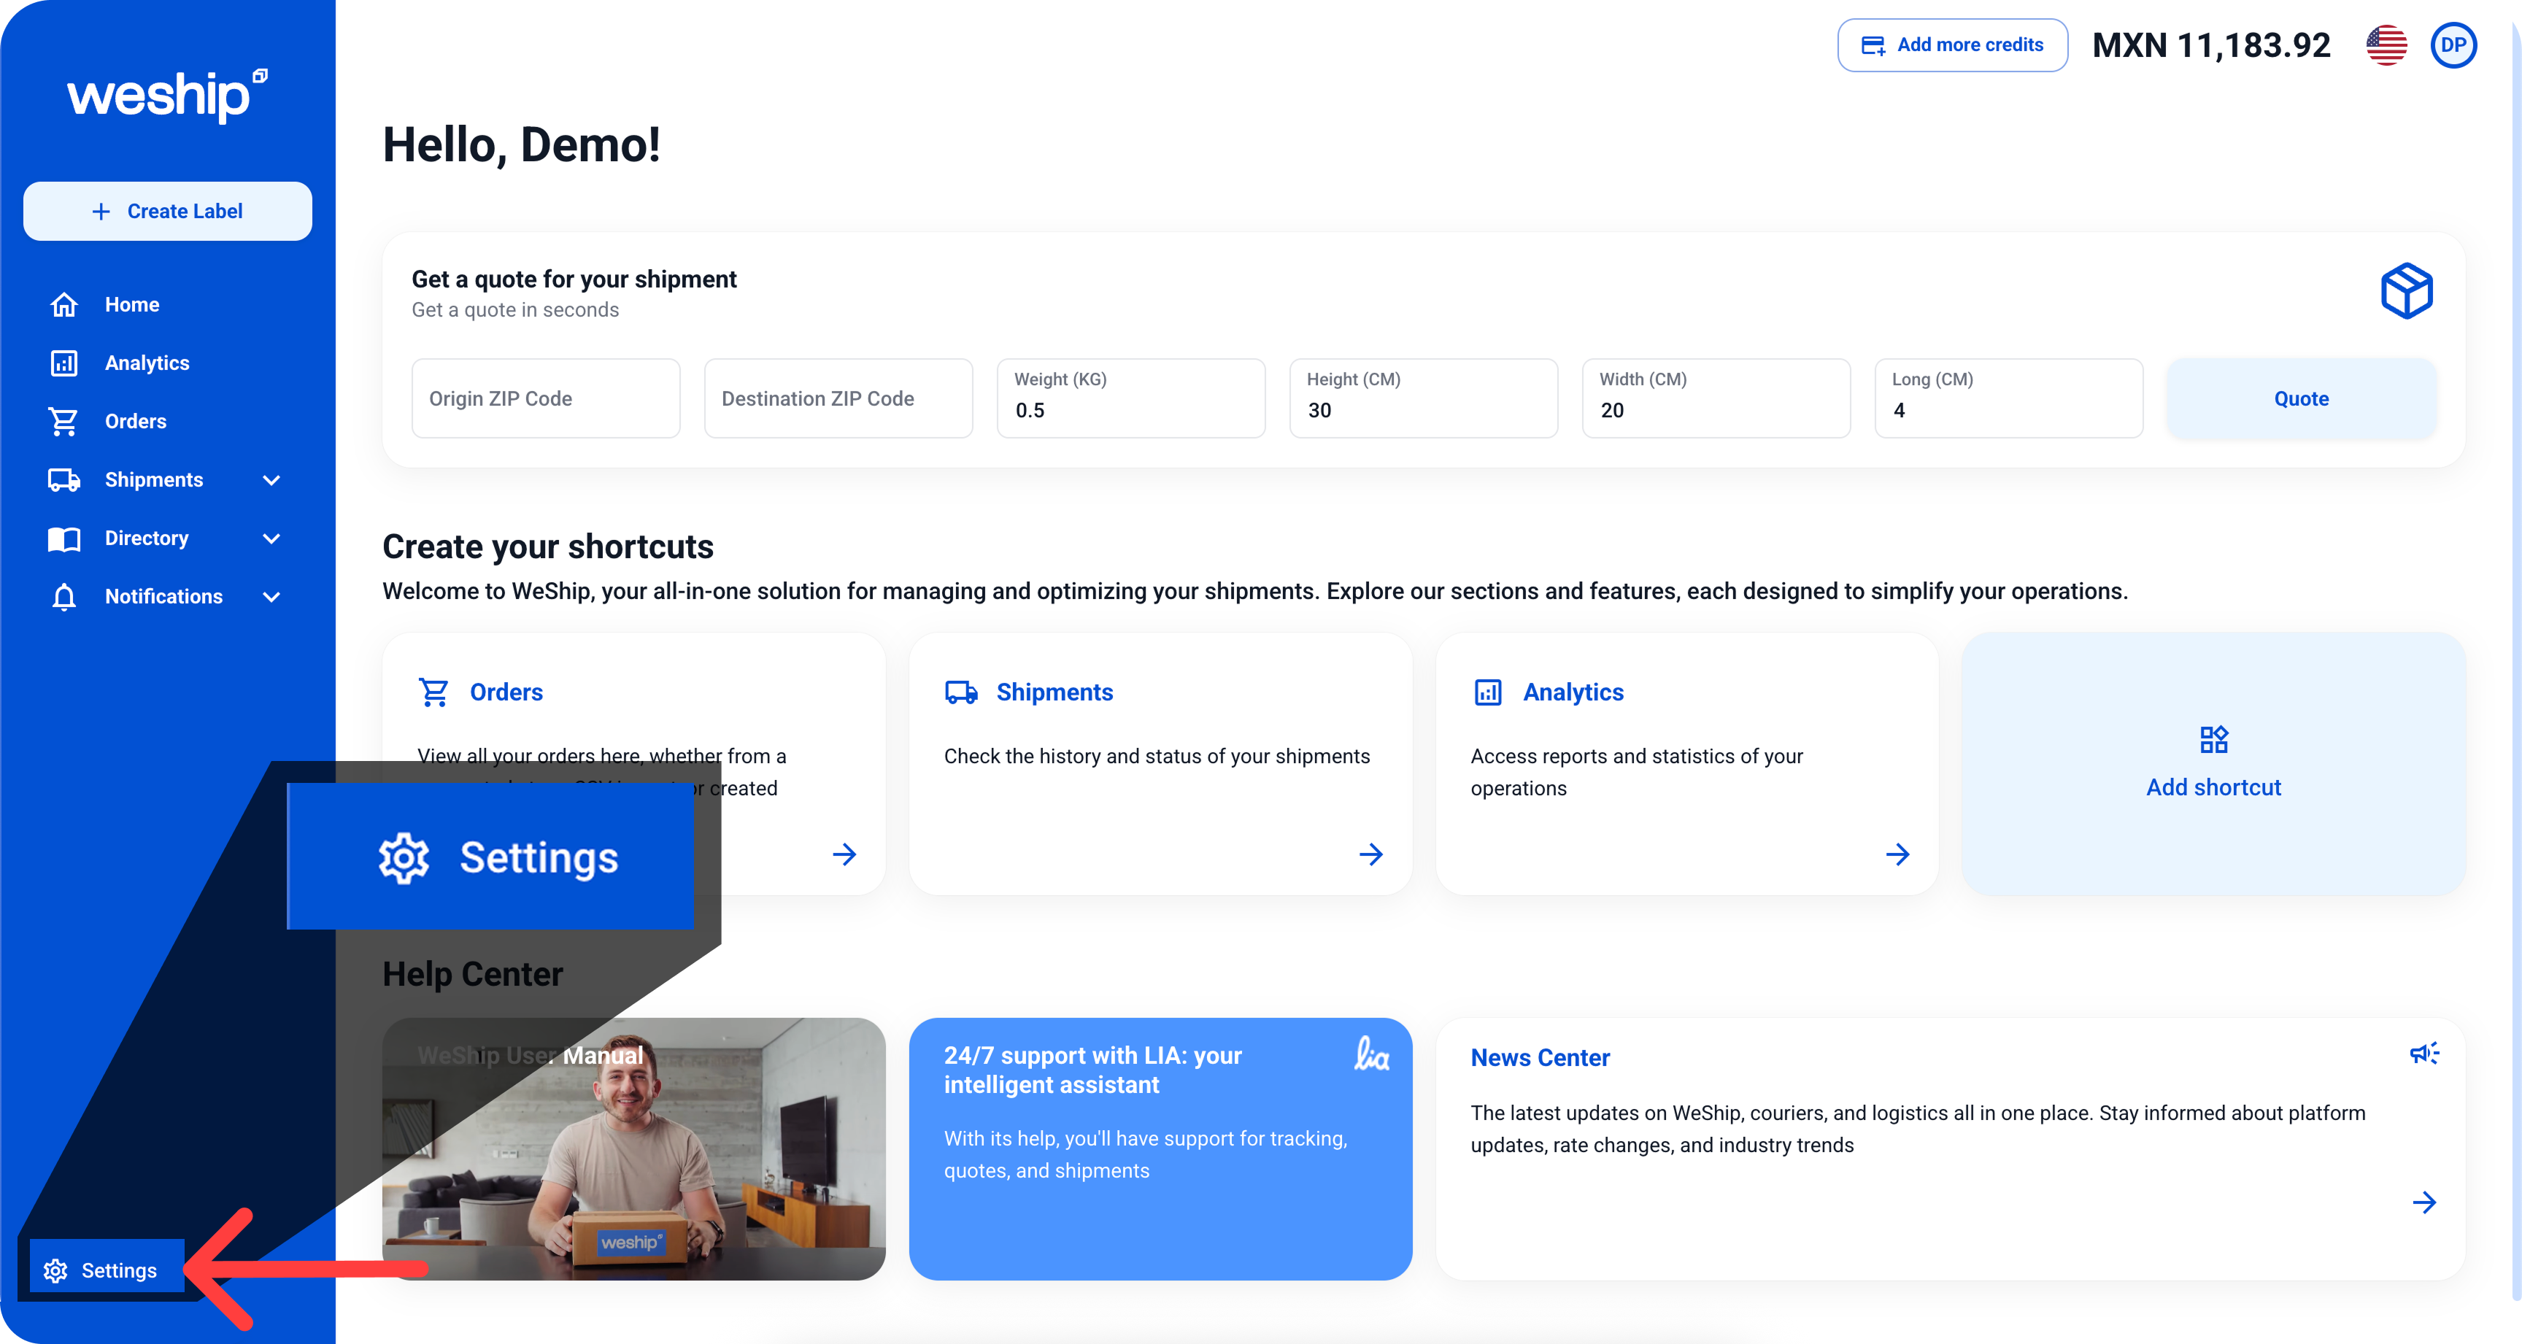Click the lia assistant logo icon
The height and width of the screenshot is (1344, 2522).
pyautogui.click(x=1370, y=1054)
